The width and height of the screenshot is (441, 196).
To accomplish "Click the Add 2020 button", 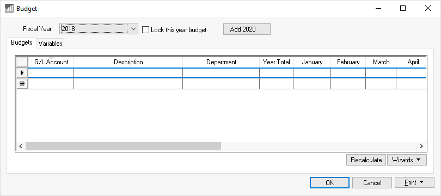I will pos(247,29).
